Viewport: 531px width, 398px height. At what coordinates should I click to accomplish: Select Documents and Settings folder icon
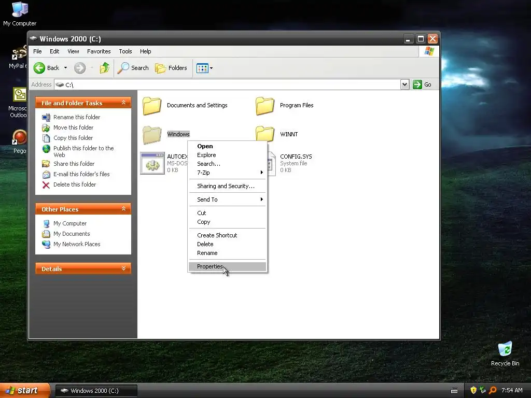[152, 106]
